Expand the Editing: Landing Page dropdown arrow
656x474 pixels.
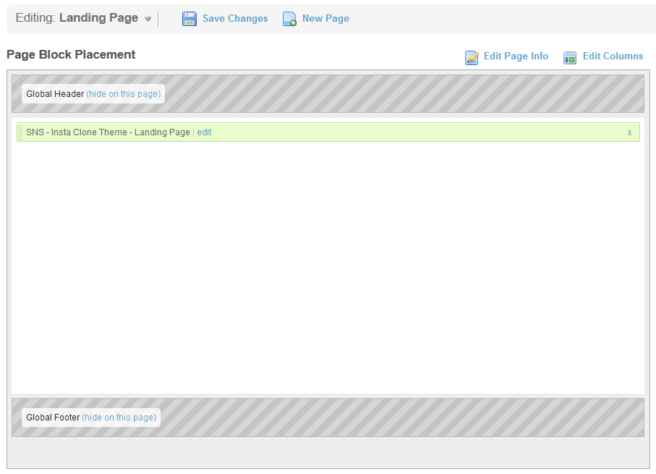tap(148, 20)
